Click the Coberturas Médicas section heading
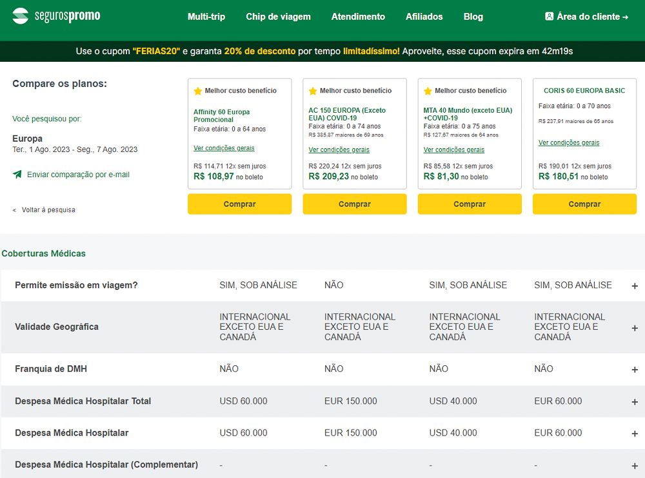645x478 pixels. click(x=44, y=254)
